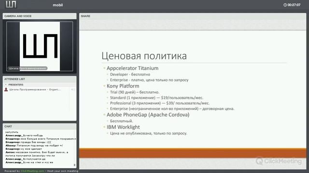Click the 00:27:07 timer text
This screenshot has width=309, height=173.
tap(294, 5)
